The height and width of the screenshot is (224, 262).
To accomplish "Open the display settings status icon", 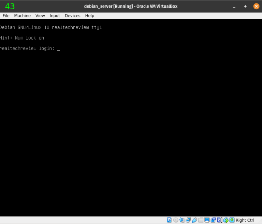I will (x=207, y=220).
